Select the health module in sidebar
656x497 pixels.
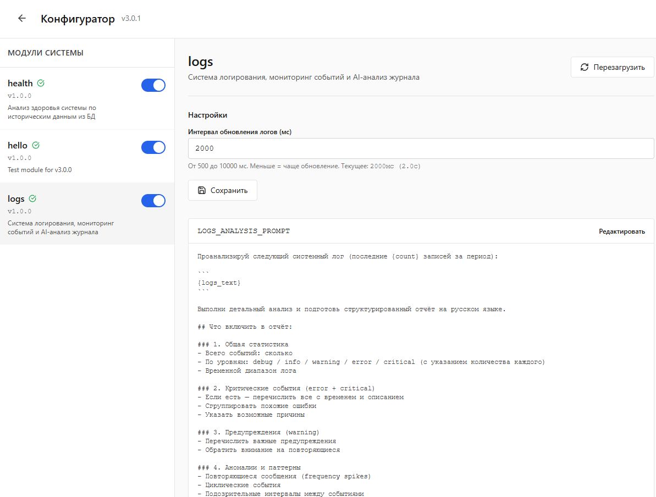pos(87,99)
